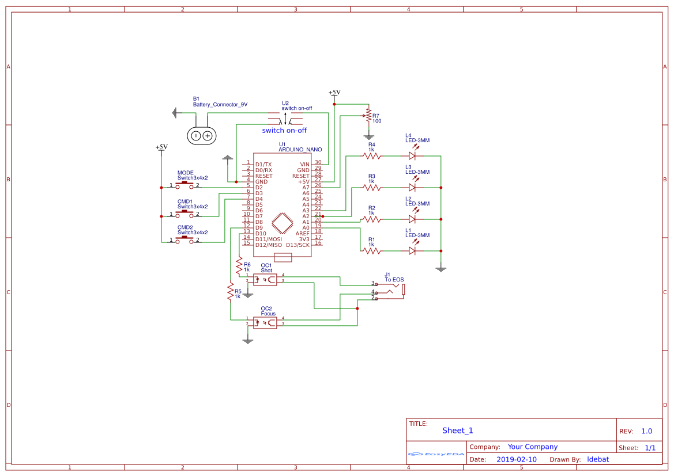
Task: Select the R5 1k resistor
Action: [x=231, y=291]
